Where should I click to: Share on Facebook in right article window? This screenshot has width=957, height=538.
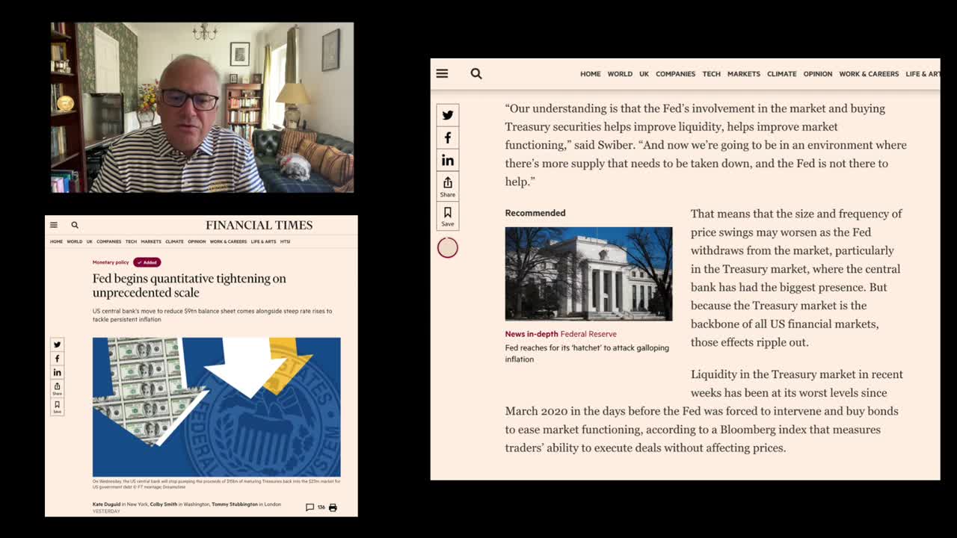coord(448,137)
